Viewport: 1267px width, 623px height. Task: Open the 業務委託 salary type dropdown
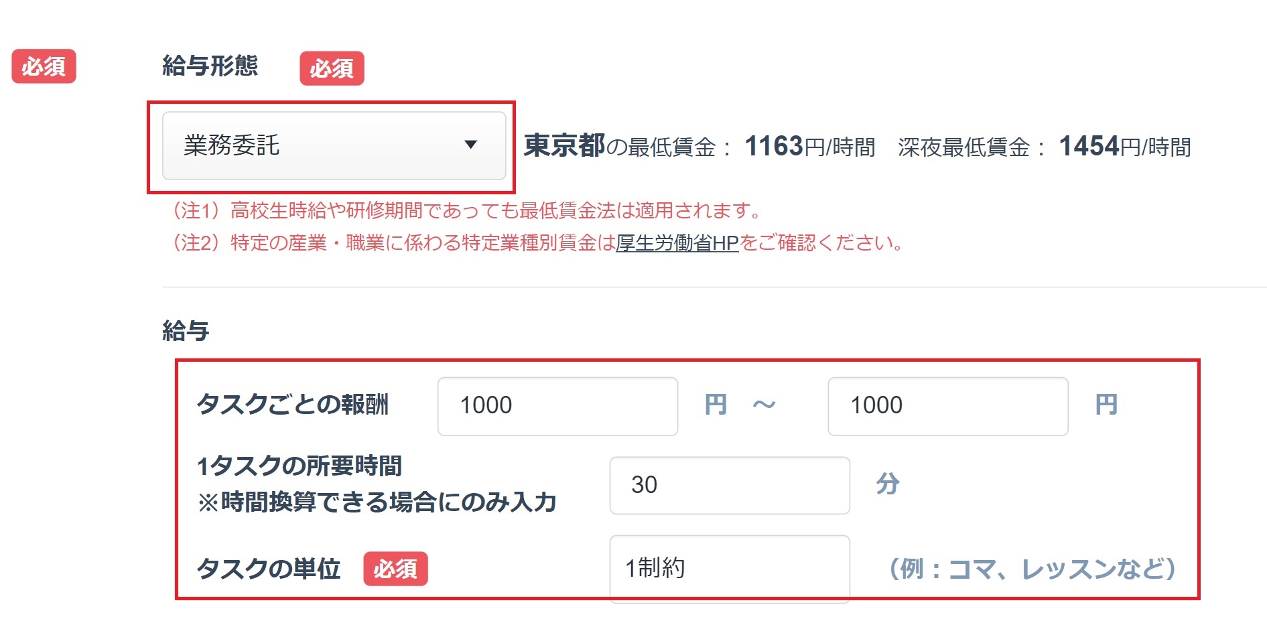333,145
